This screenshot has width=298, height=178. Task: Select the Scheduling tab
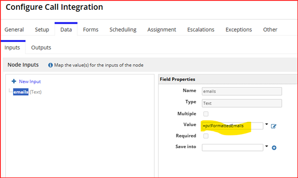coord(123,30)
